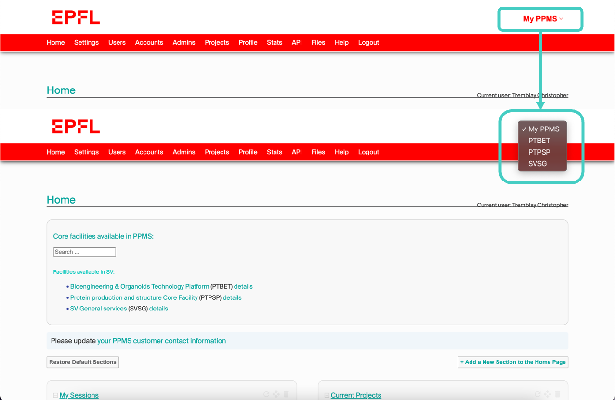Image resolution: width=615 pixels, height=400 pixels.
Task: Select the checked My PPMS dropdown option
Action: [x=543, y=129]
